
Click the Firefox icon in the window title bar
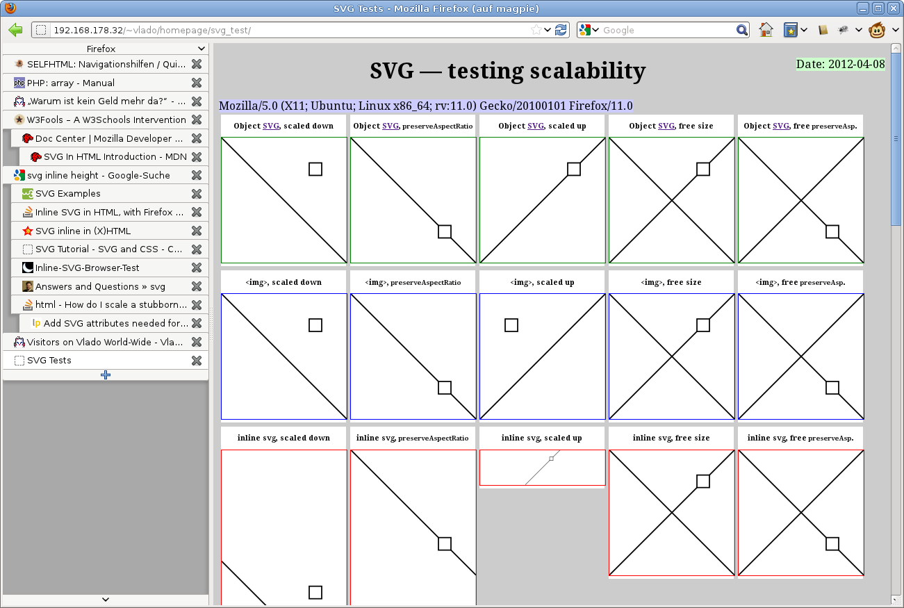[10, 8]
